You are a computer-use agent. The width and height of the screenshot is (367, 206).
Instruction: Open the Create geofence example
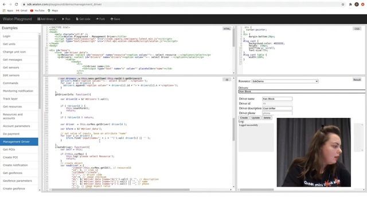coord(19,189)
